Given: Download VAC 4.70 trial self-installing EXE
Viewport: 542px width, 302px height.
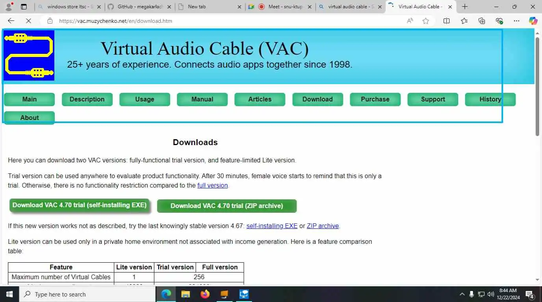Looking at the screenshot, I should (x=79, y=205).
